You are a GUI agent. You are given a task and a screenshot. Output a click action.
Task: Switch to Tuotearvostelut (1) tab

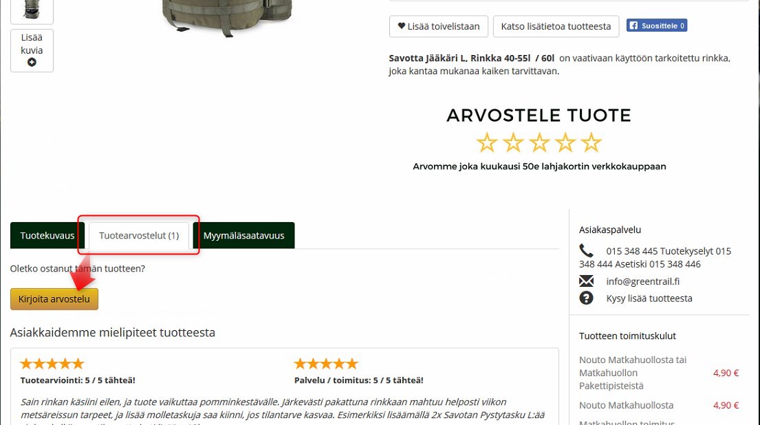pyautogui.click(x=139, y=235)
